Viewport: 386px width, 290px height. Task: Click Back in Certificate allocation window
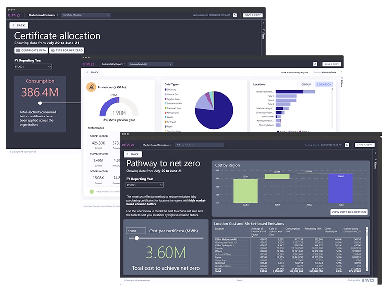[x=19, y=25]
